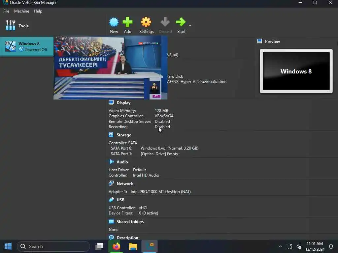338x253 pixels.
Task: Click the Description speech bubble icon
Action: (x=111, y=237)
